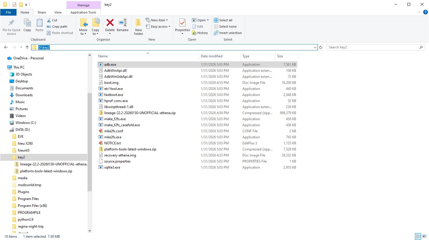The width and height of the screenshot is (429, 240).
Task: Click the Pin to Quick access icon
Action: point(12,23)
